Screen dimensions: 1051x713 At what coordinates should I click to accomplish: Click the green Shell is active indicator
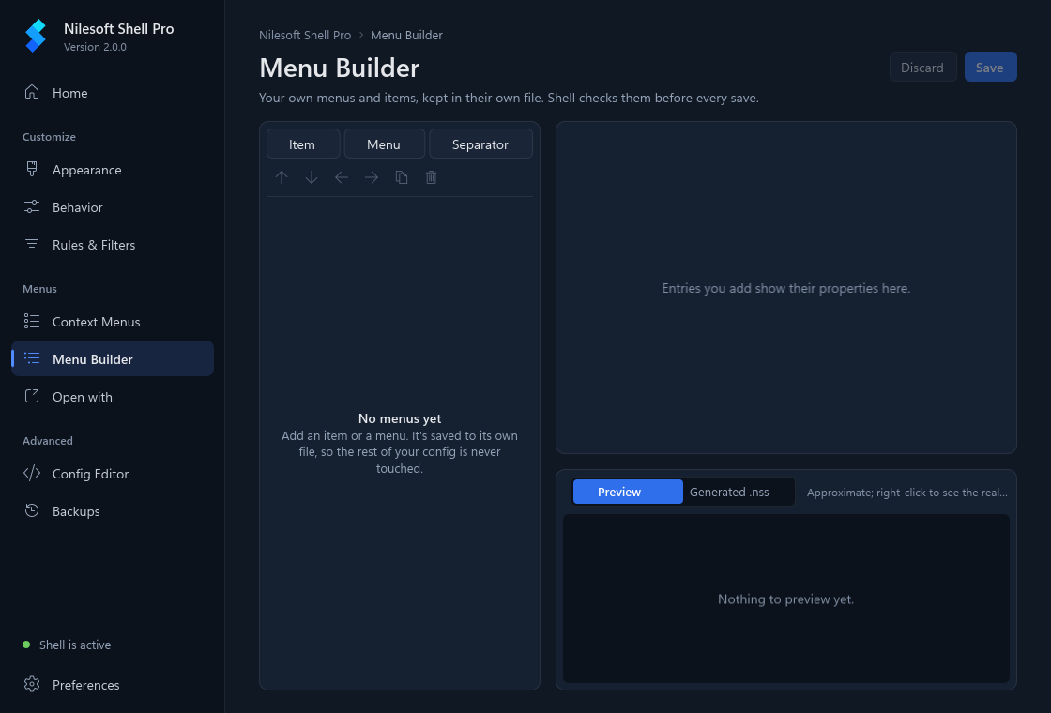click(26, 645)
